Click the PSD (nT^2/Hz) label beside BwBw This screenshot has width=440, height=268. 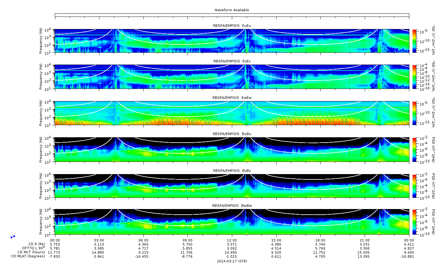(x=433, y=222)
